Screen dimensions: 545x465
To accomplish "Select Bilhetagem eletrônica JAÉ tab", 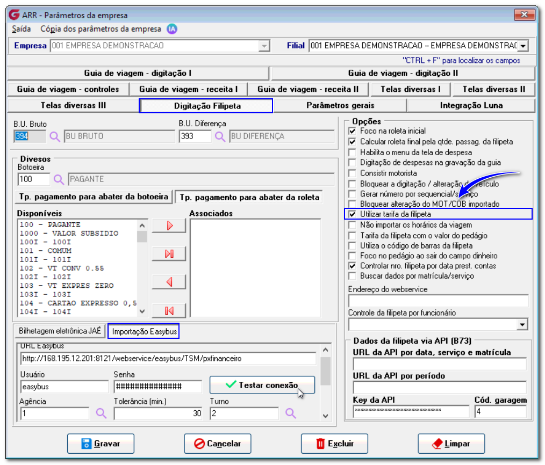I will 60,331.
